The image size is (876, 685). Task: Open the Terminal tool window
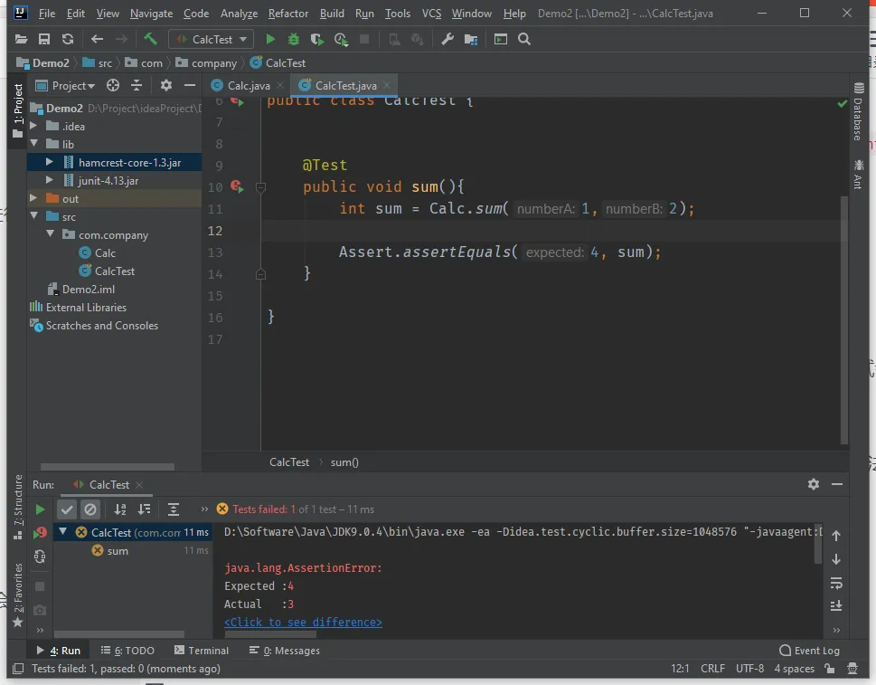click(x=202, y=651)
